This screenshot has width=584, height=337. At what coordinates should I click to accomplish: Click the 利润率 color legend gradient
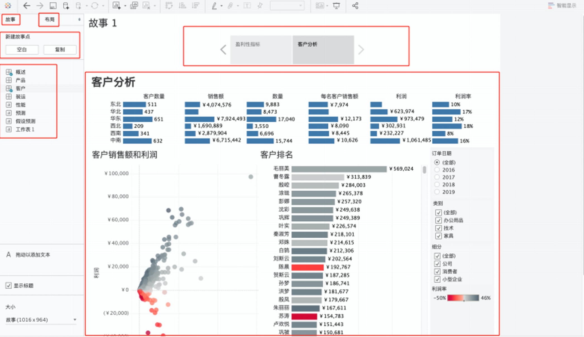463,298
